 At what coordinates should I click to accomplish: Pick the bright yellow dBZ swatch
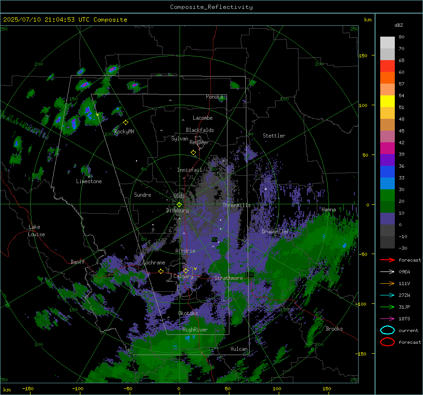(x=387, y=101)
